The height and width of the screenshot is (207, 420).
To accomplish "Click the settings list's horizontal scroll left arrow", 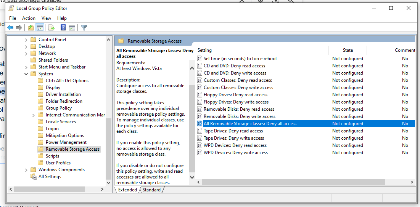I will pos(199,182).
